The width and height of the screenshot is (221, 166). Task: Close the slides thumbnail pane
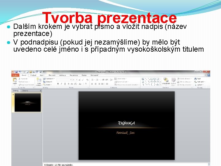41,91
